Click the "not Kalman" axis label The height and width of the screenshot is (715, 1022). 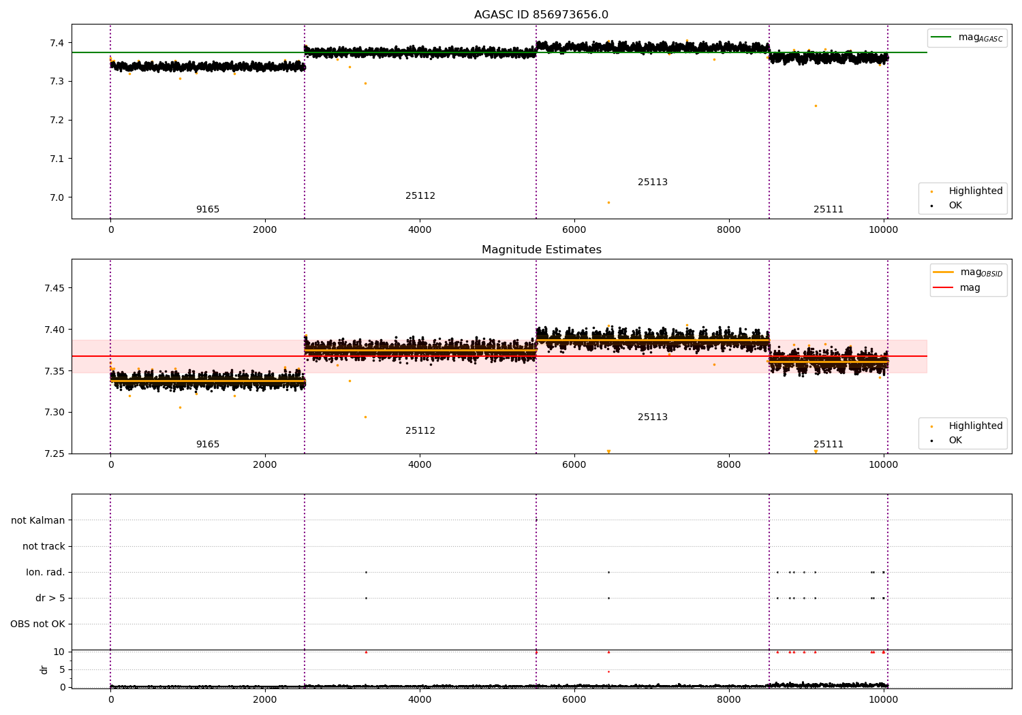click(x=38, y=521)
